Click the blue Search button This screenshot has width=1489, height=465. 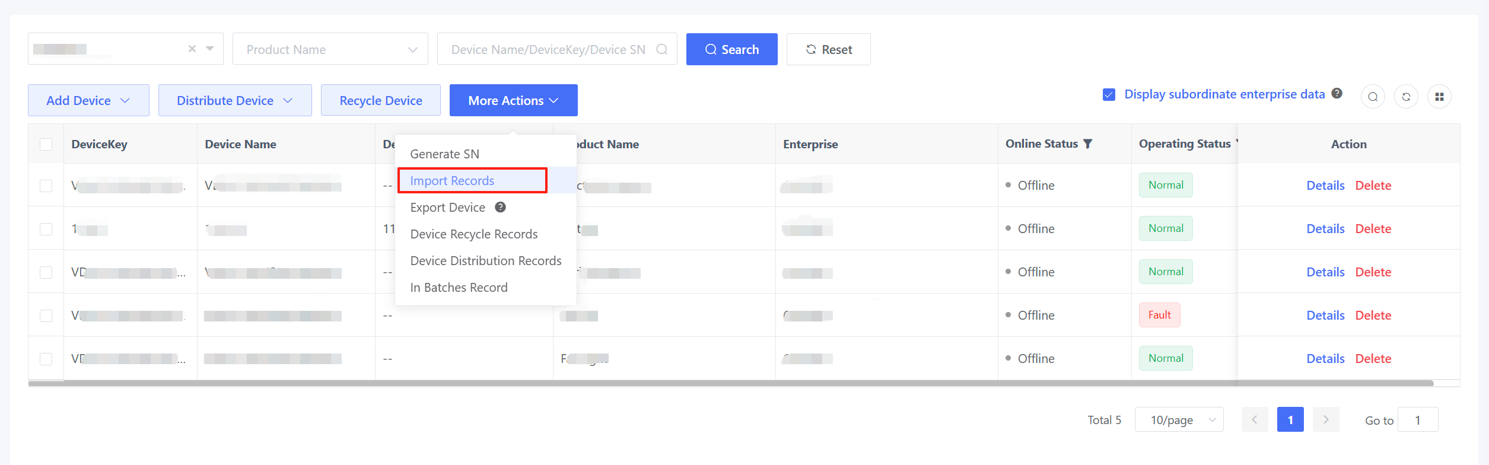731,49
